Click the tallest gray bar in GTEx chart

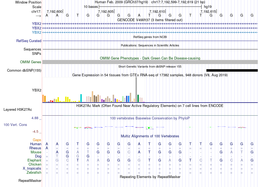(x=136, y=90)
